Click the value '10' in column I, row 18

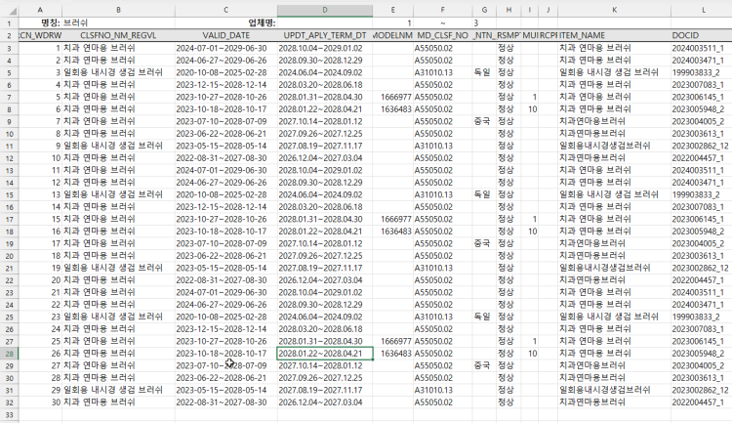pos(532,232)
